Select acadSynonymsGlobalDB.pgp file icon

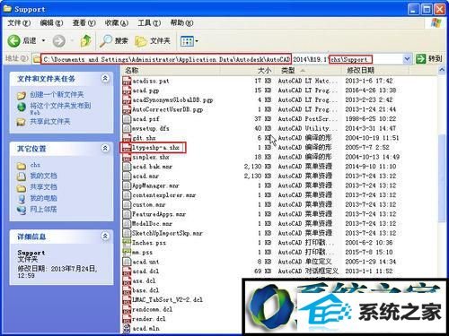[x=128, y=100]
